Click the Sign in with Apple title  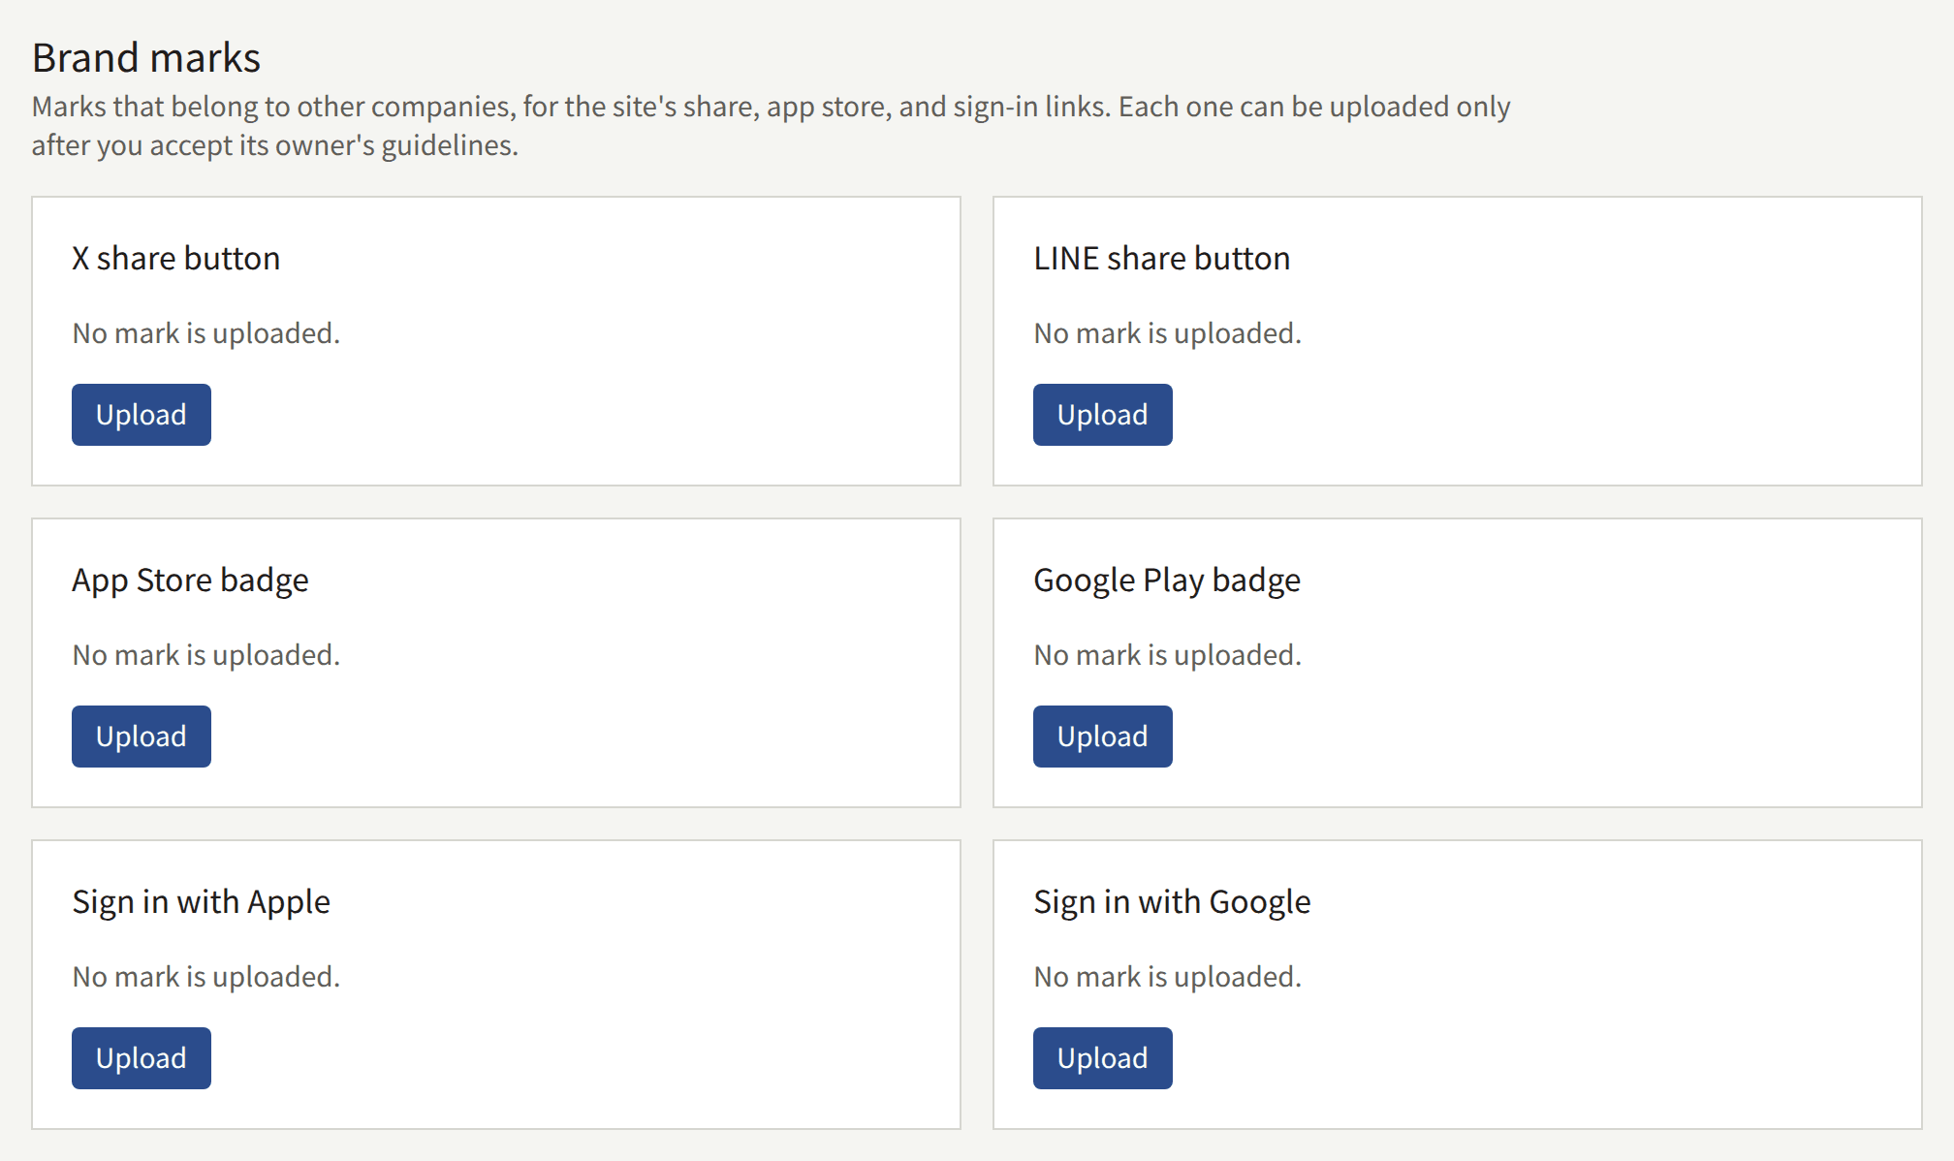[x=202, y=902]
